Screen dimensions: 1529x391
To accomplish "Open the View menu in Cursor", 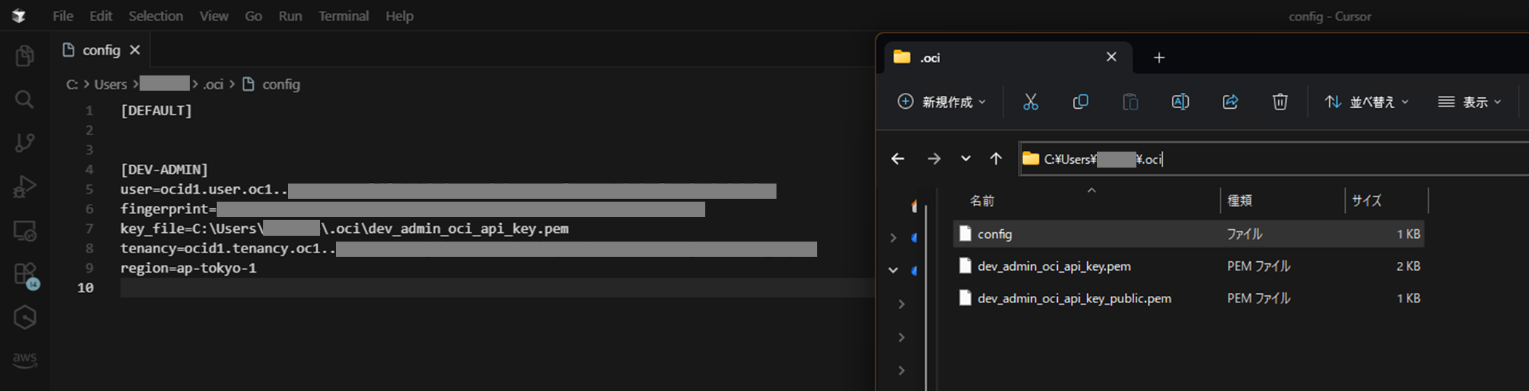I will (214, 16).
